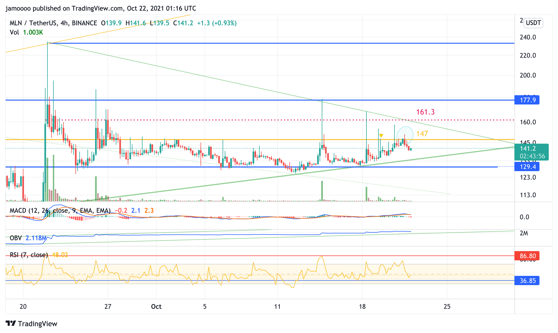This screenshot has width=558, height=333.
Task: Click the OBV indicator legend label
Action: pos(16,238)
